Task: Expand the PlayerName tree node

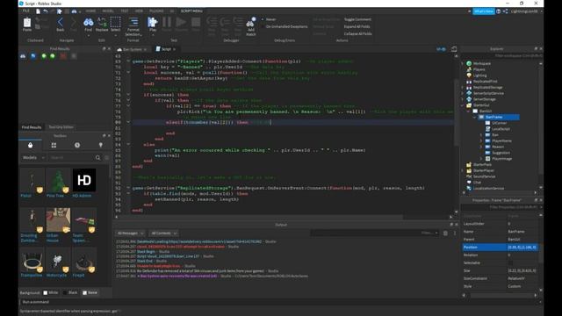Action: point(481,140)
